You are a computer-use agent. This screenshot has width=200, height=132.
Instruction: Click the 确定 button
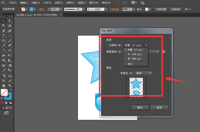click(x=140, y=108)
